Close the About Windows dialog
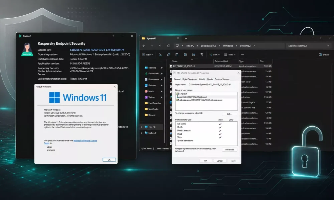This screenshot has width=334, height=200. 115,87
